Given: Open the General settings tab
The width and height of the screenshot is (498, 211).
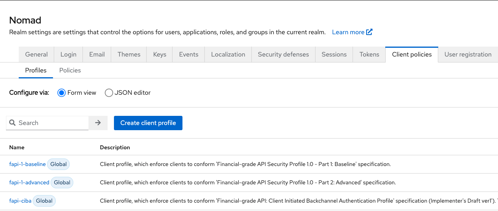Looking at the screenshot, I should click(36, 55).
